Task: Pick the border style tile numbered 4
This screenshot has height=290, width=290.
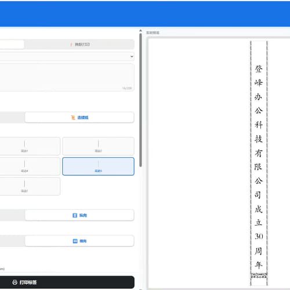Action: [30, 166]
